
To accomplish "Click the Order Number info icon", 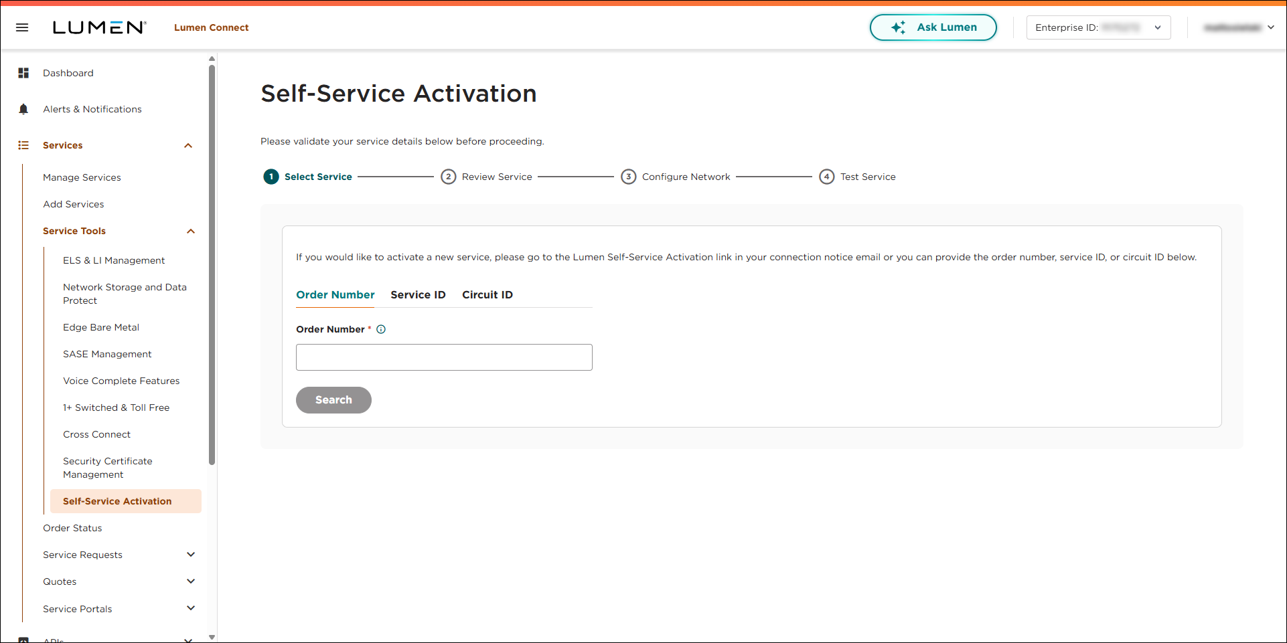I will 381,329.
